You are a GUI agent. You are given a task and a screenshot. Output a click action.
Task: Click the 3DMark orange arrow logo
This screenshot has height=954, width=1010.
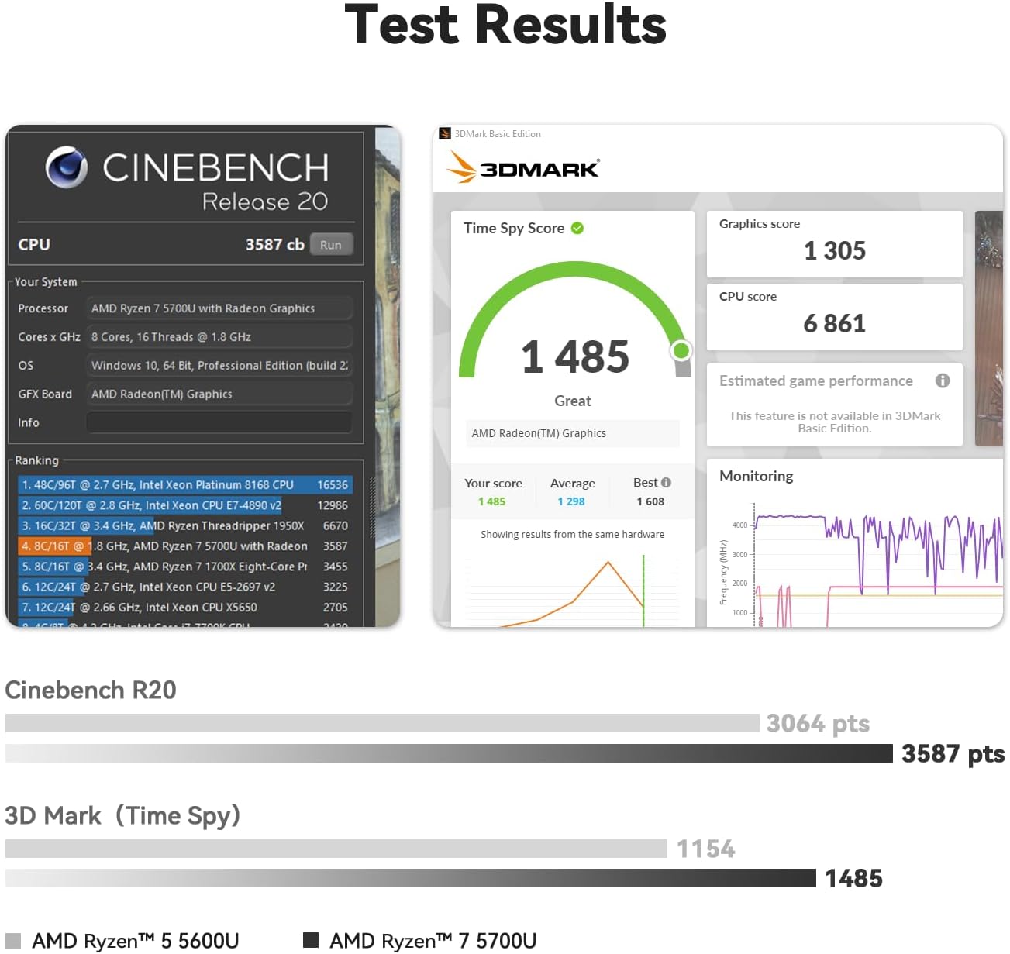pos(461,167)
